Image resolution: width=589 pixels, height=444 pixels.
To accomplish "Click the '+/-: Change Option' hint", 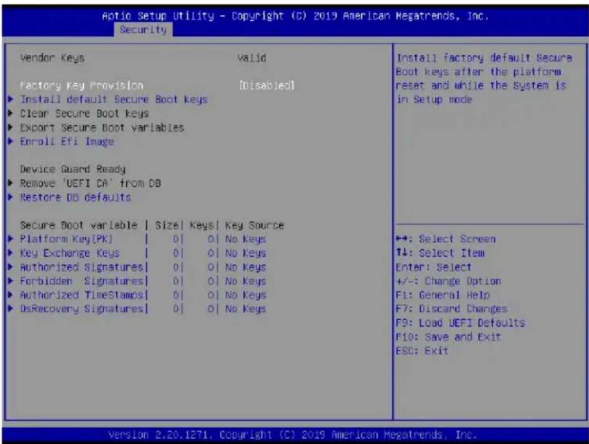I will 448,281.
